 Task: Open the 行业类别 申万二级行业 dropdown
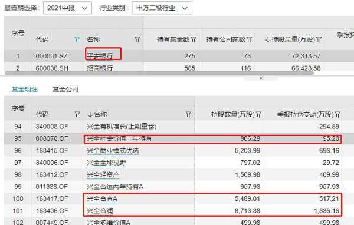pos(162,8)
